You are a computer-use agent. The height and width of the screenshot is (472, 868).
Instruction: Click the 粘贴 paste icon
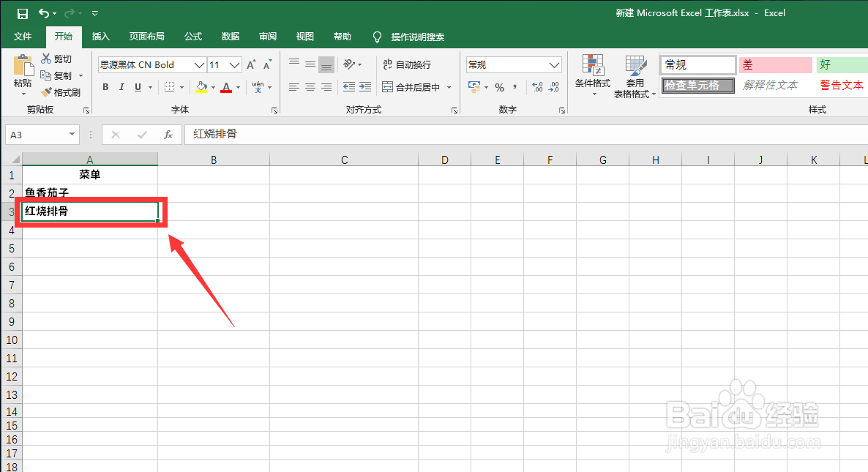pos(23,65)
